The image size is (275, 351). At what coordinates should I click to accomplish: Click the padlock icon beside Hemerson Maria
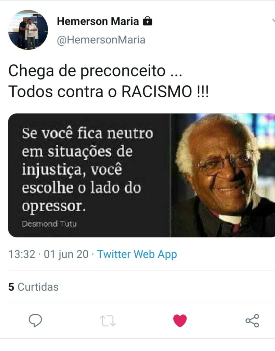pyautogui.click(x=147, y=21)
